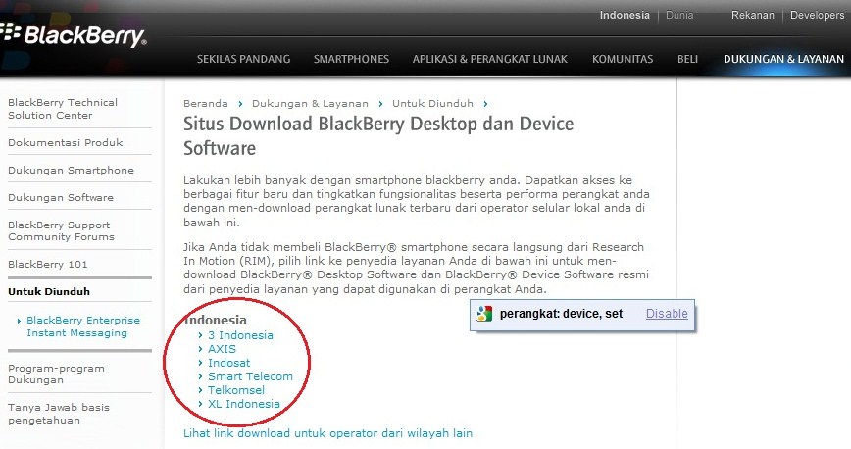Click the translation text perangkat: device, set
Viewport: 851px width, 449px height.
click(x=561, y=314)
